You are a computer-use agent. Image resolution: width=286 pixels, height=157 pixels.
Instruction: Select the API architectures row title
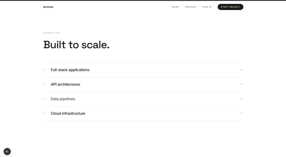(x=65, y=84)
